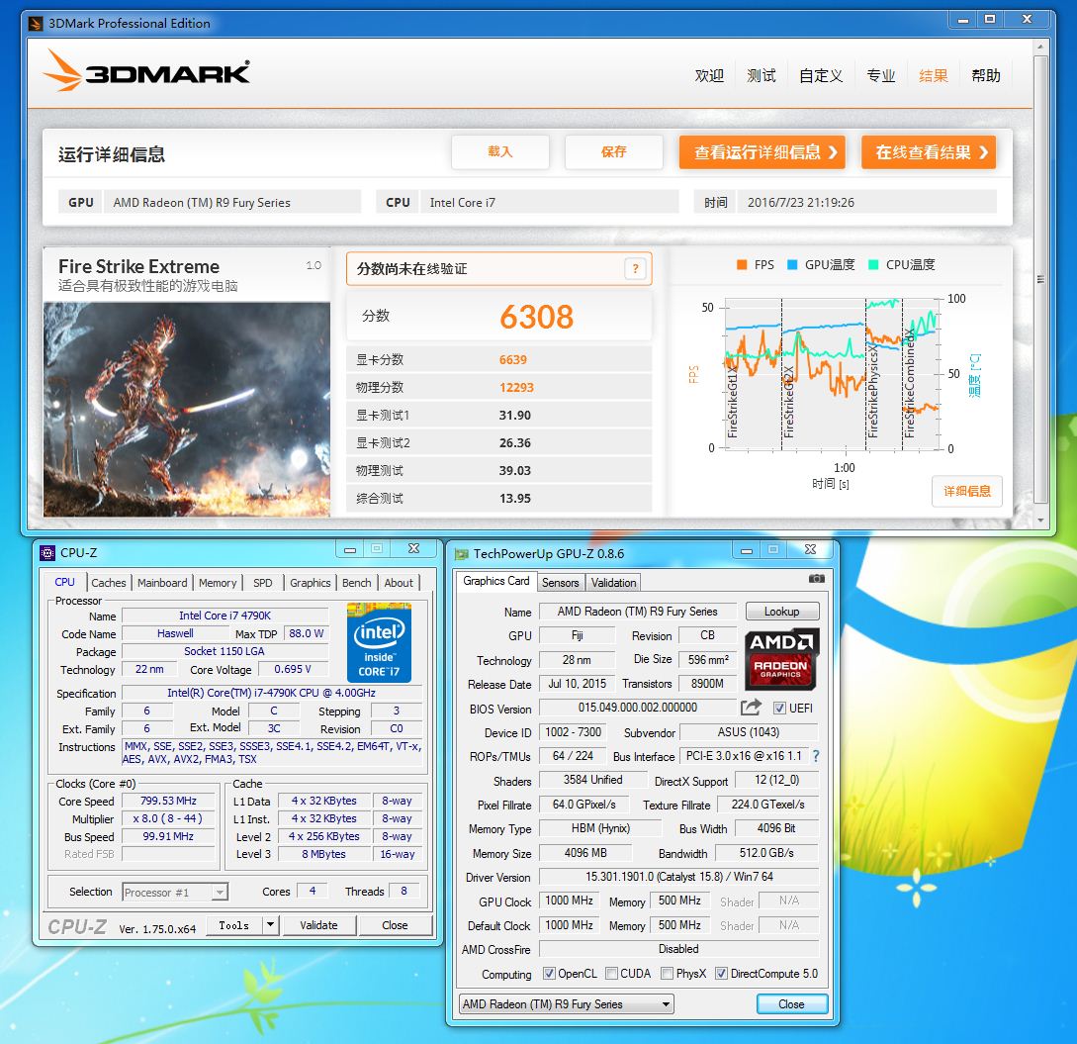Click the CPU-Z title bar app icon

(x=47, y=552)
